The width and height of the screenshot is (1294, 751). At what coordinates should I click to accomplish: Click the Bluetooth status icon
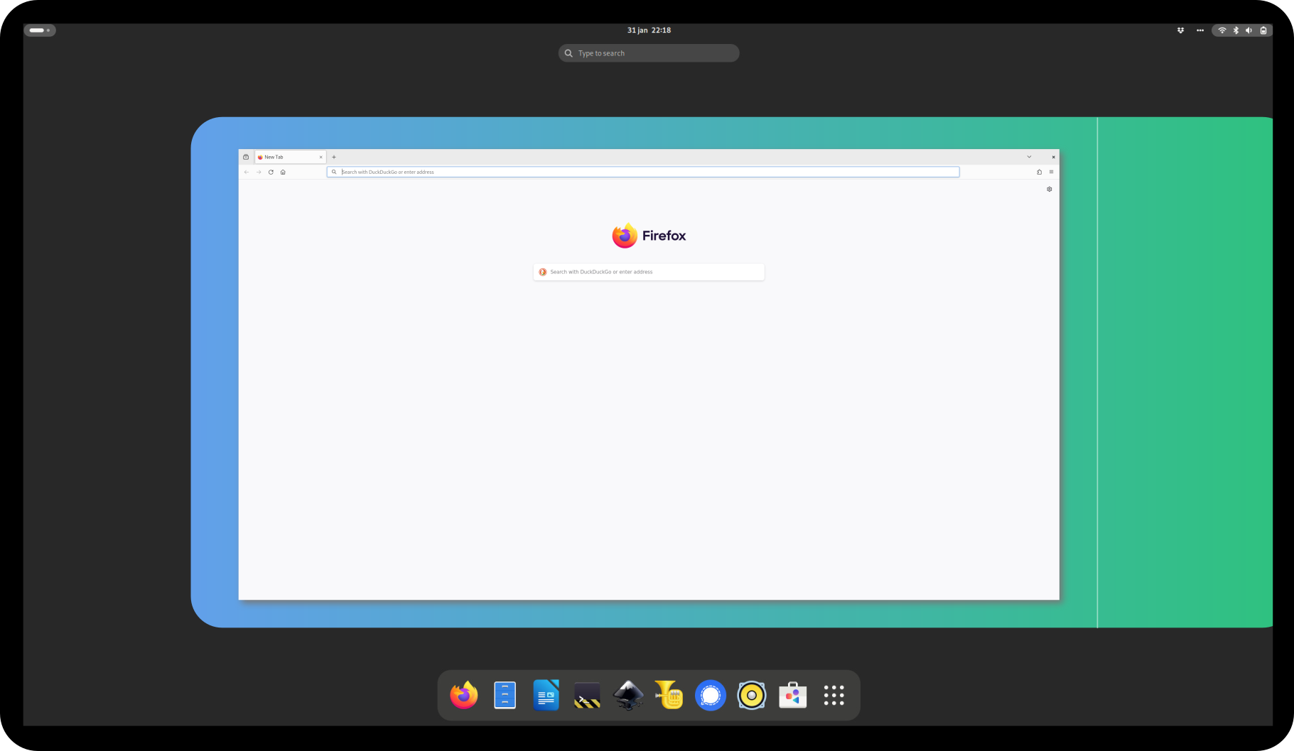1236,31
